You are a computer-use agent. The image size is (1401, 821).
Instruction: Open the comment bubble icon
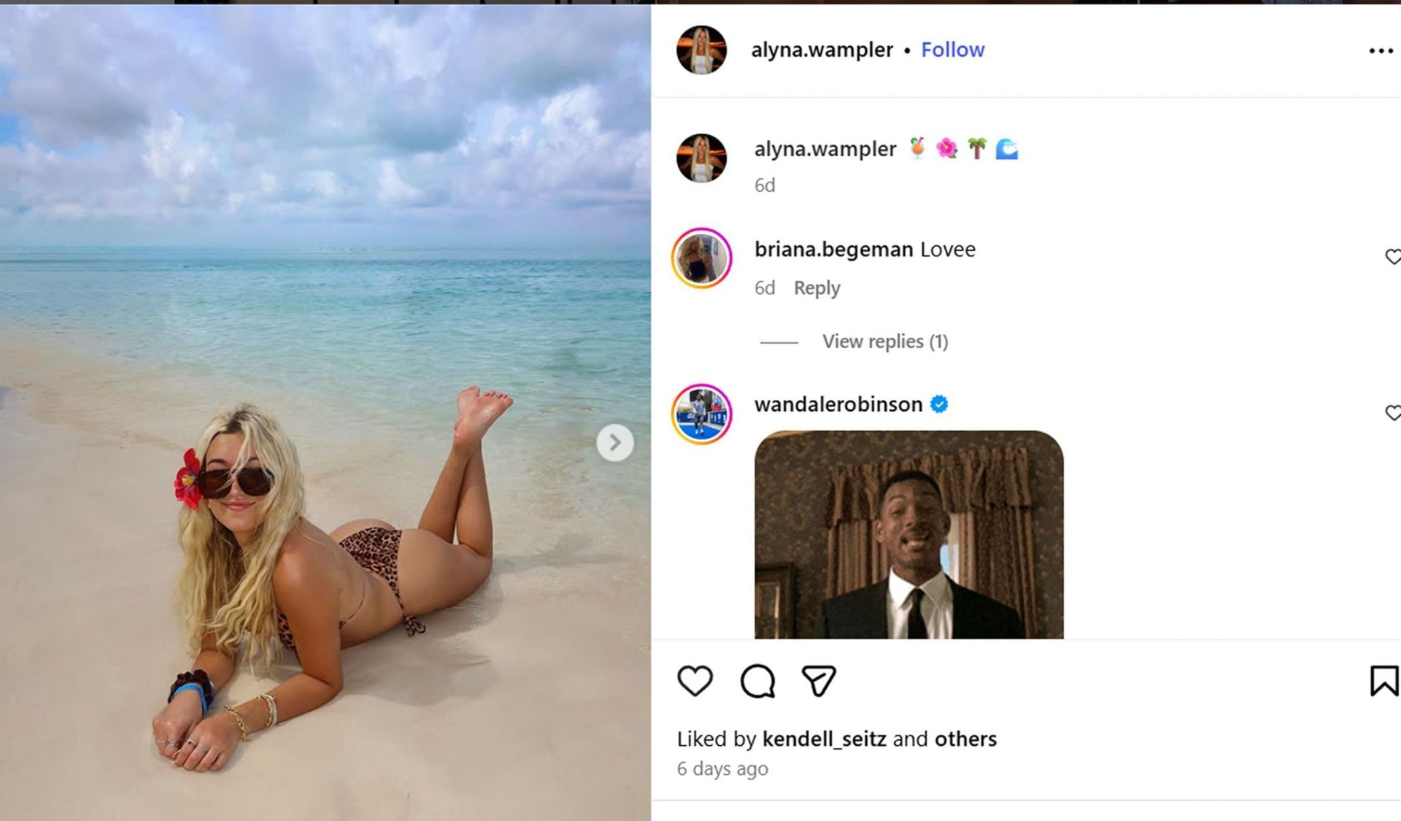point(757,681)
